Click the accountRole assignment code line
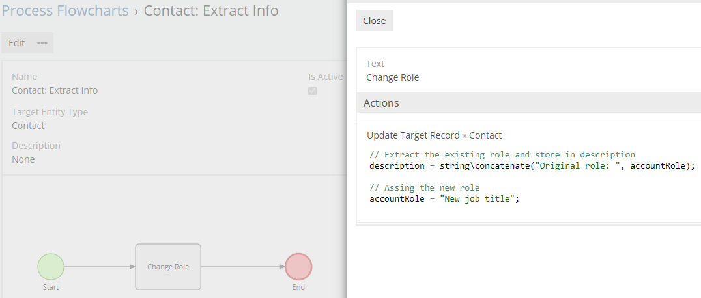The width and height of the screenshot is (701, 298). [444, 199]
